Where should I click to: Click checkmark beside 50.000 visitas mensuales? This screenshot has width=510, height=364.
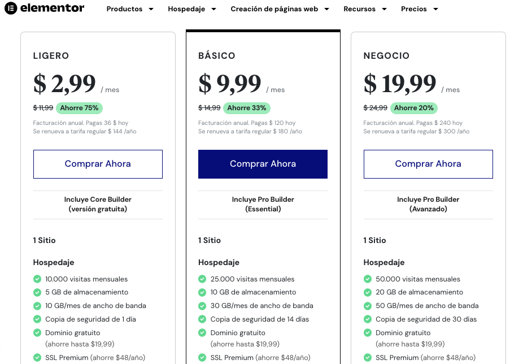click(x=368, y=279)
